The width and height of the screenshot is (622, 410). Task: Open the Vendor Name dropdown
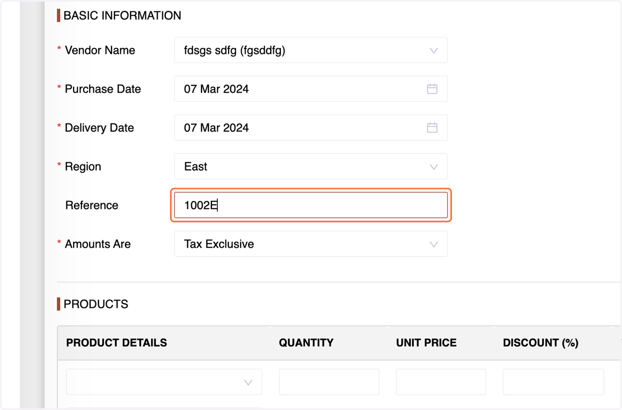point(310,50)
